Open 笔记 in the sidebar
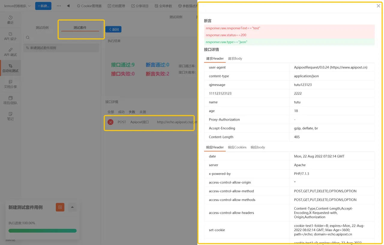The height and width of the screenshot is (245, 384). (10, 116)
